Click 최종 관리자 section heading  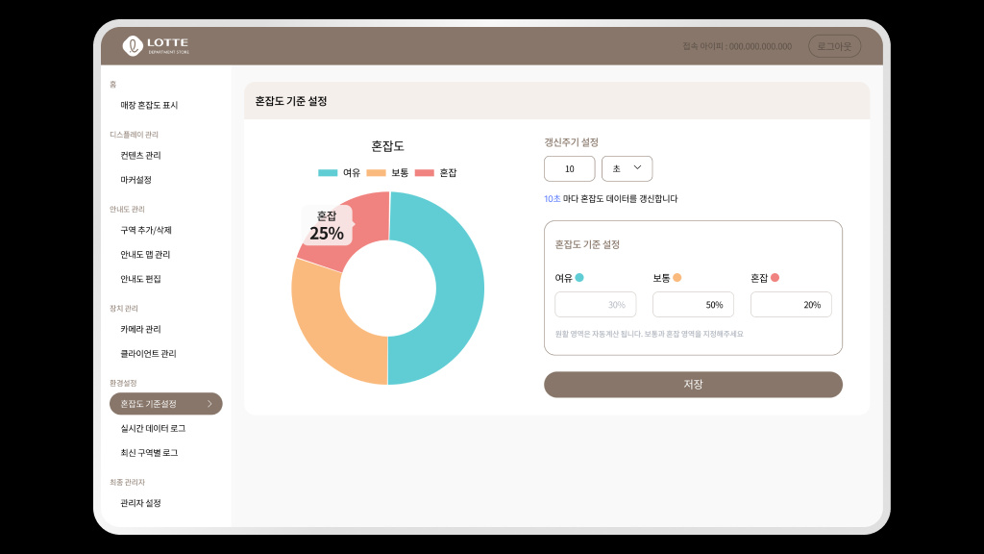pos(128,483)
